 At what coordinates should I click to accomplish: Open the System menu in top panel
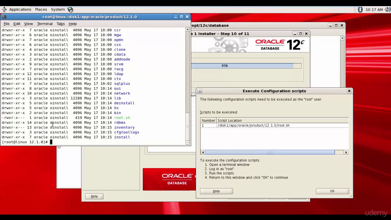58,9
